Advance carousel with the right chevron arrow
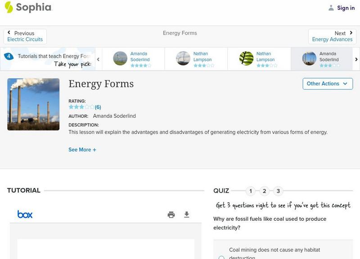 click(356, 59)
